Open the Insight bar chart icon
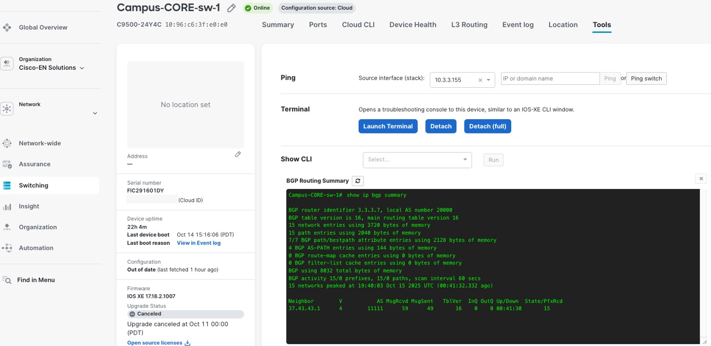 pos(7,206)
